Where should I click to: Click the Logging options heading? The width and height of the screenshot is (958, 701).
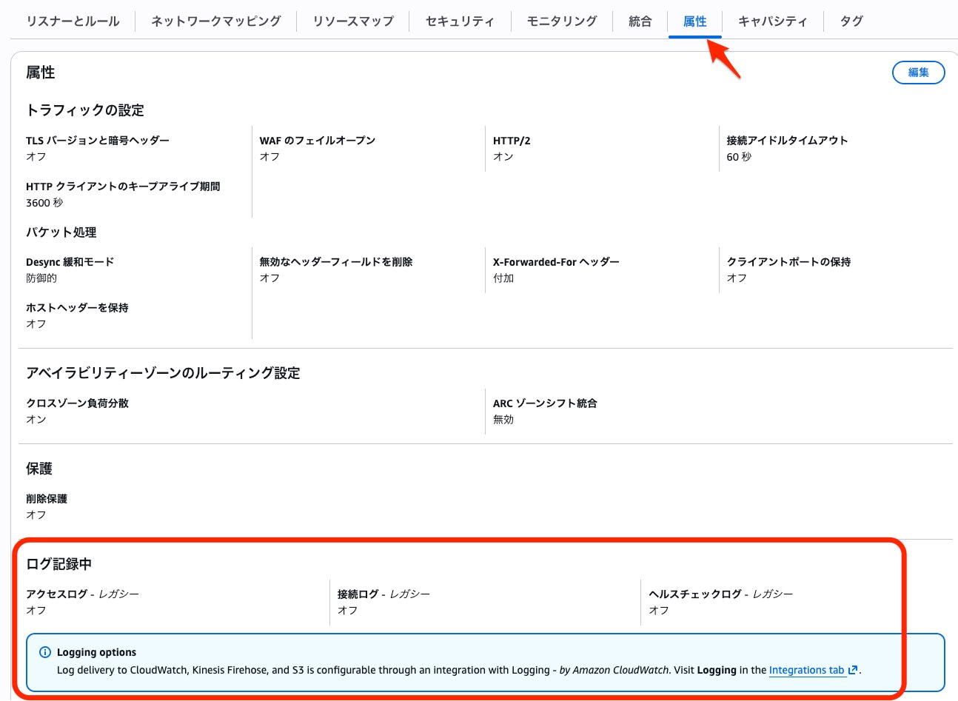coord(96,652)
